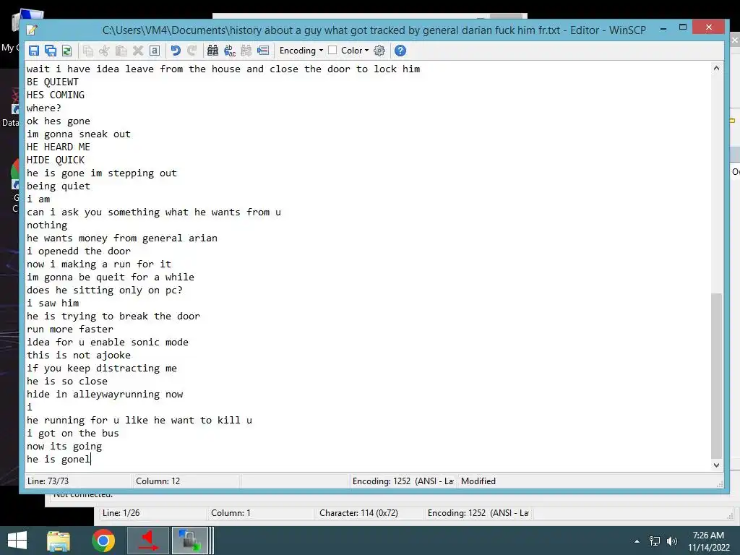
Task: Click the line "HIDE QUICK"
Action: point(56,160)
